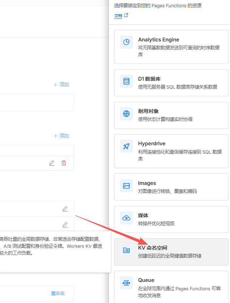Click the heading 选择要绑定到您的 Pages Functions 的资源

(158, 5)
